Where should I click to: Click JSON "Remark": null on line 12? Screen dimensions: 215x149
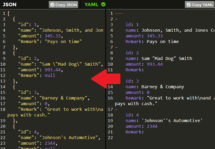(37, 75)
